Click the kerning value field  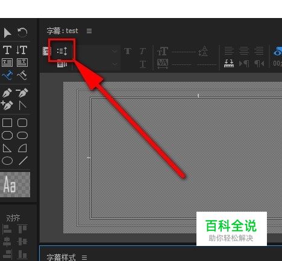click(x=182, y=64)
